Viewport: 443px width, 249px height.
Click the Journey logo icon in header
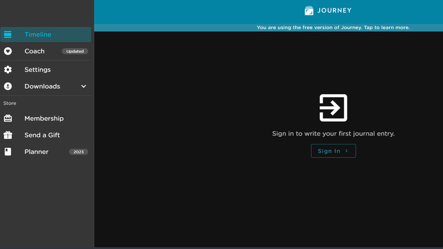coord(309,11)
